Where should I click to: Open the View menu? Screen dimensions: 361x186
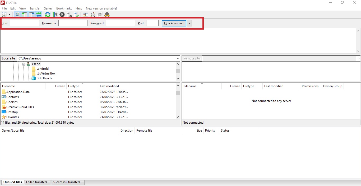pyautogui.click(x=23, y=8)
